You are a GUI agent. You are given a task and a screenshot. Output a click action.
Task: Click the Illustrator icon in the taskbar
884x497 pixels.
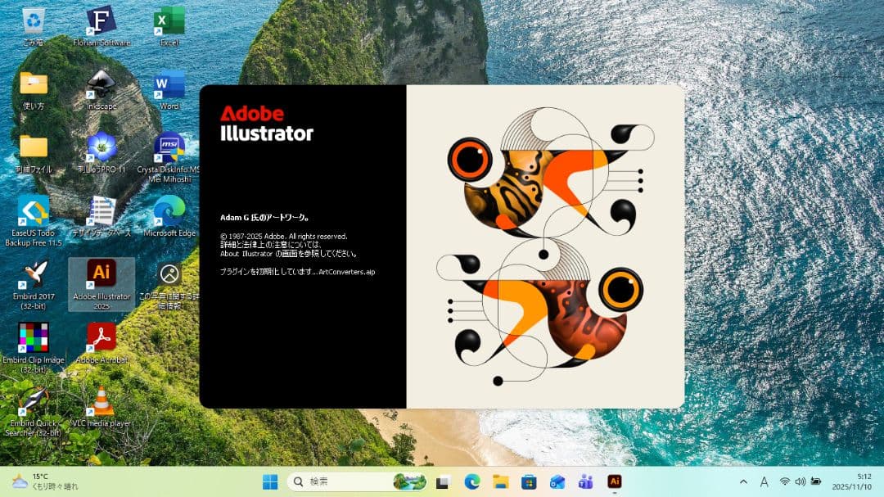(614, 481)
